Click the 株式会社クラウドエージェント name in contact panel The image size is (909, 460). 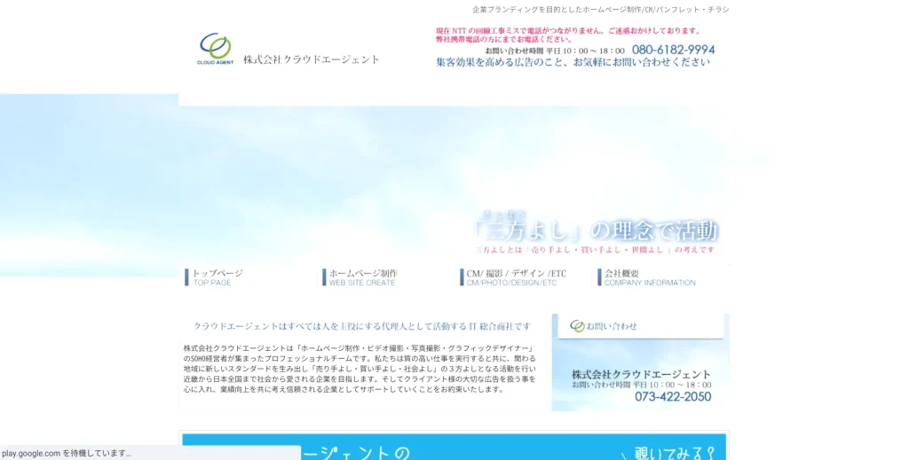point(641,374)
